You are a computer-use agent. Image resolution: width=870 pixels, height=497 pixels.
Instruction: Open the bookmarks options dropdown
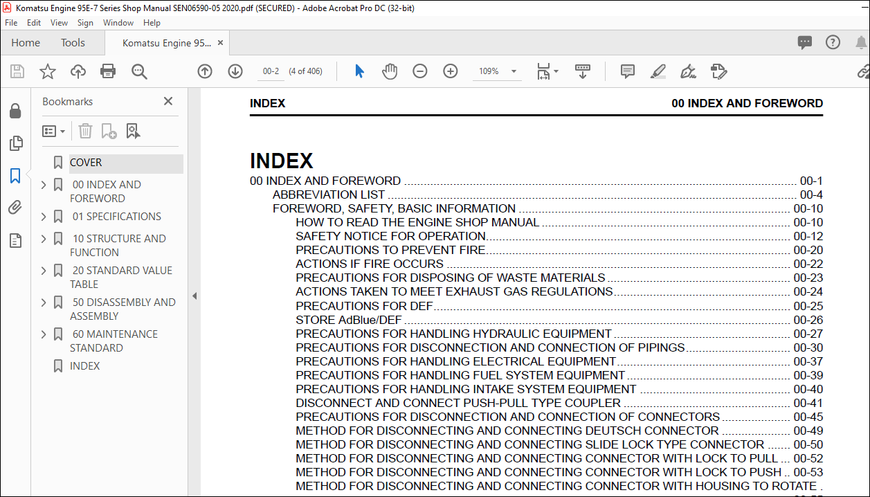pos(53,131)
